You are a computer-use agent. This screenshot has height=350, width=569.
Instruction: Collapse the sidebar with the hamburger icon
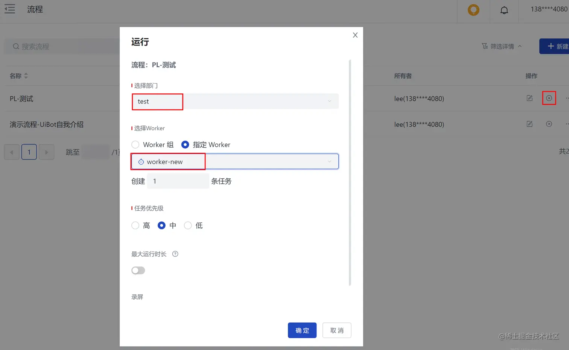tap(10, 9)
